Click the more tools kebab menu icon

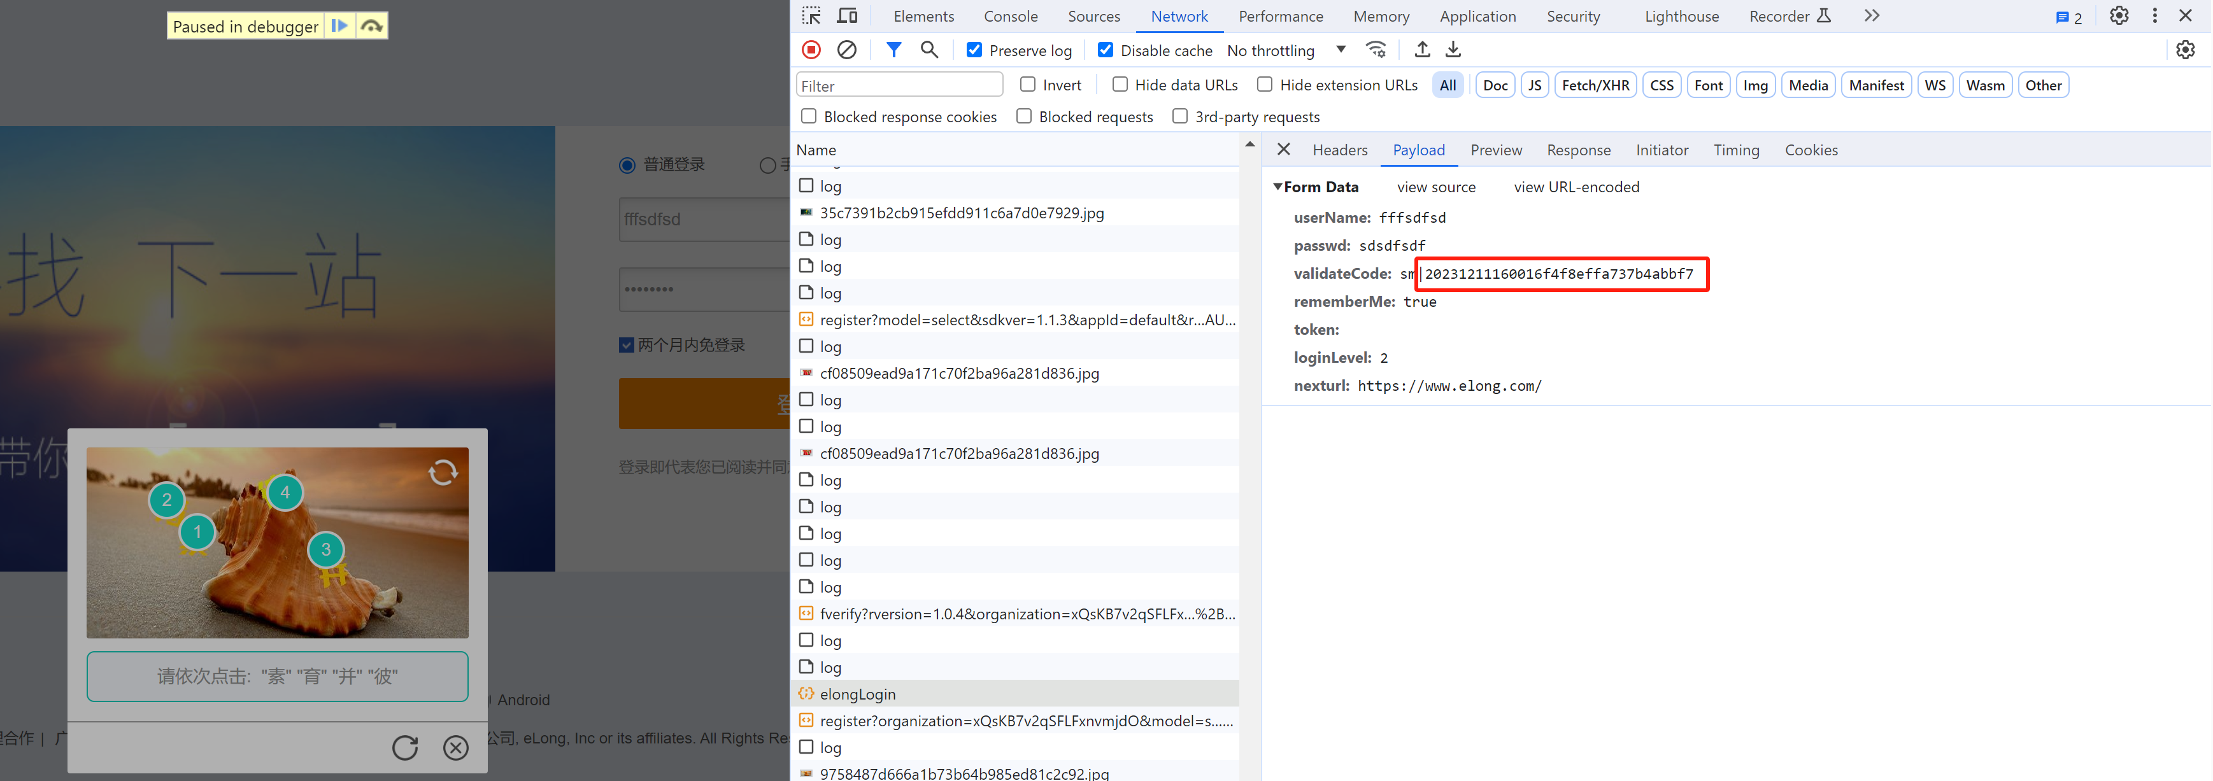click(x=2155, y=15)
